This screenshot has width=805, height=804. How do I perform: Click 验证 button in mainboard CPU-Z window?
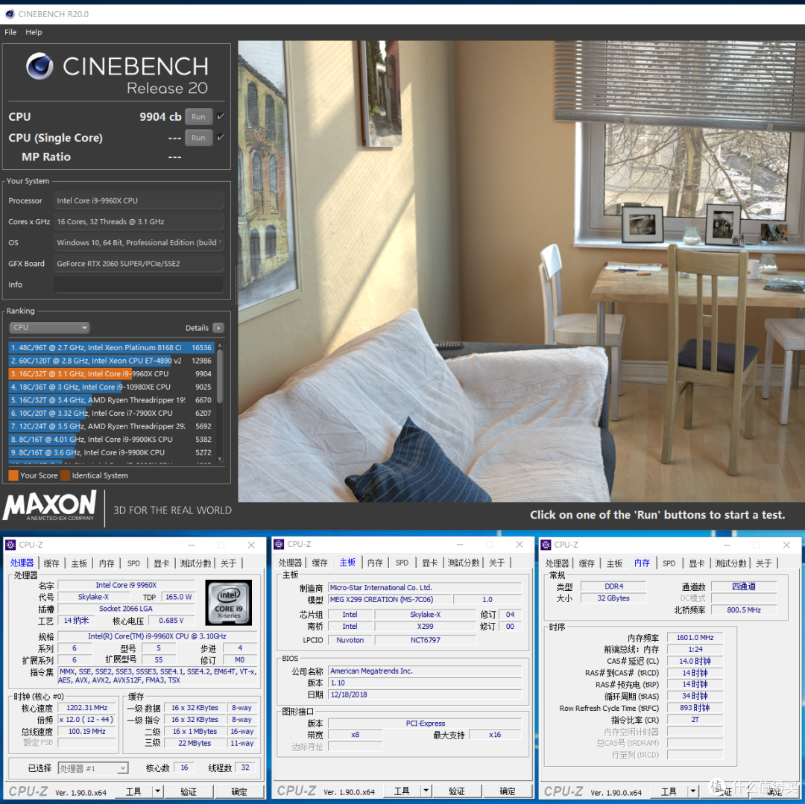[x=457, y=791]
